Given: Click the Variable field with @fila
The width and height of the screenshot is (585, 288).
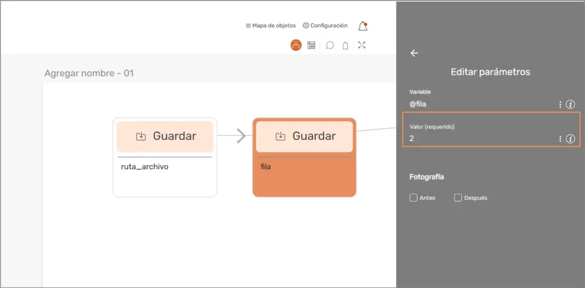Looking at the screenshot, I should pos(480,105).
